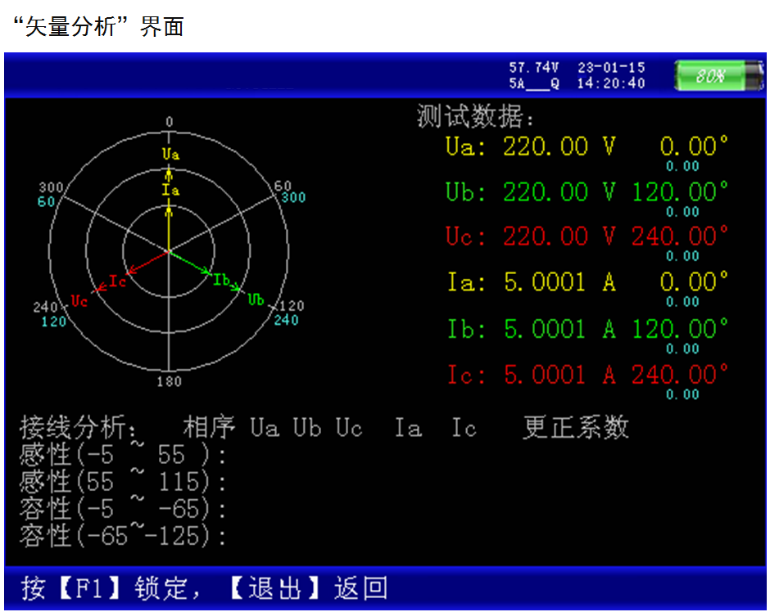Select the 感性(-5 ~ 55) row

pos(123,455)
